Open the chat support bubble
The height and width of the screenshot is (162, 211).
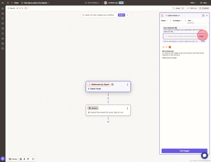pyautogui.click(x=204, y=155)
